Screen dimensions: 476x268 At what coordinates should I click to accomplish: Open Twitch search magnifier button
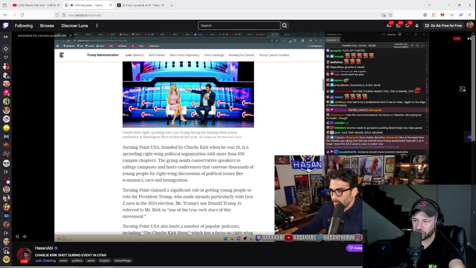284,25
